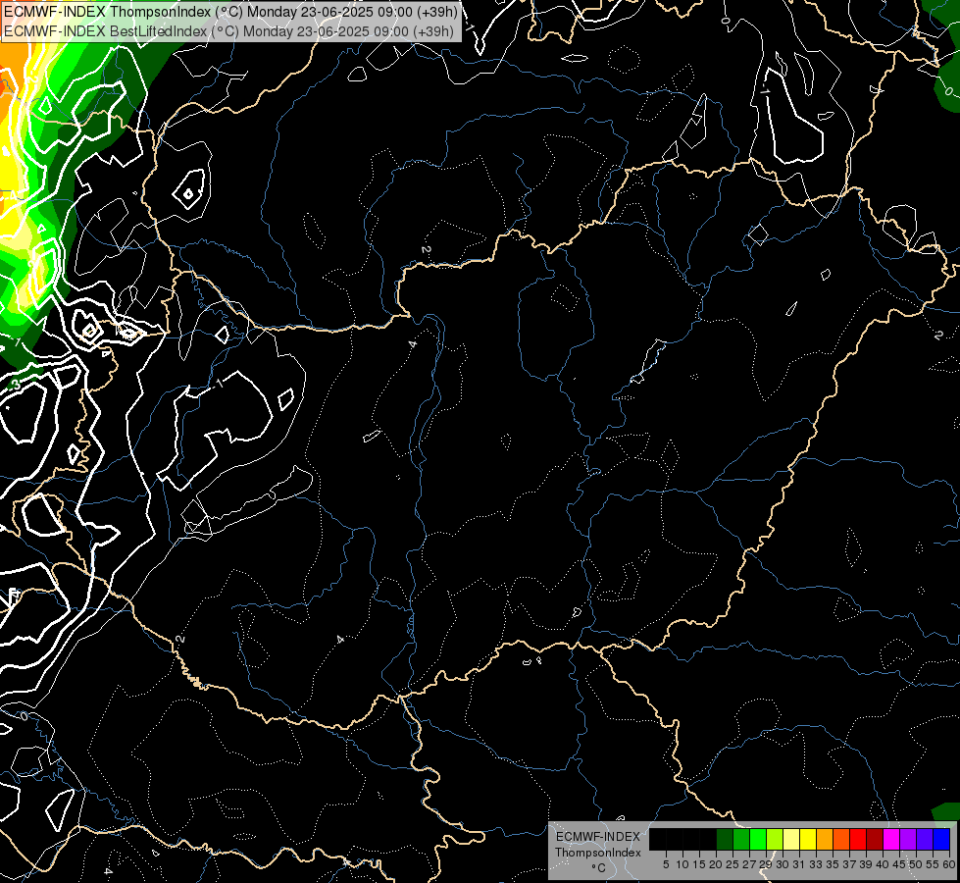Click the BestLiftedIndex title line at top
The width and height of the screenshot is (960, 883).
coord(229,30)
